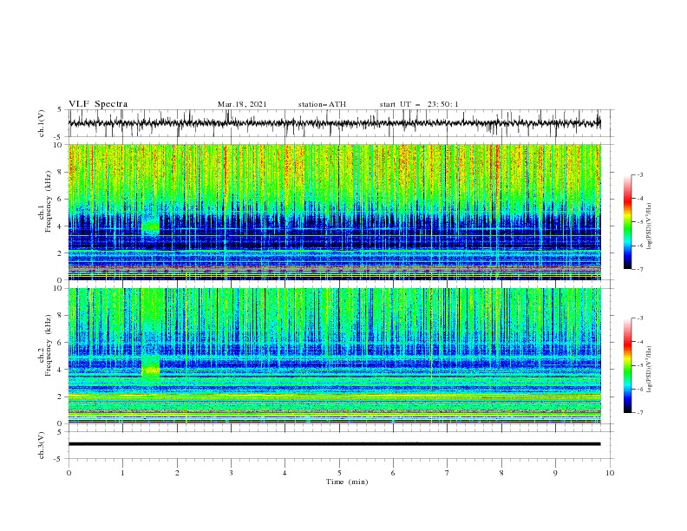Click the ch.3 flat black waveform trace

point(334,444)
